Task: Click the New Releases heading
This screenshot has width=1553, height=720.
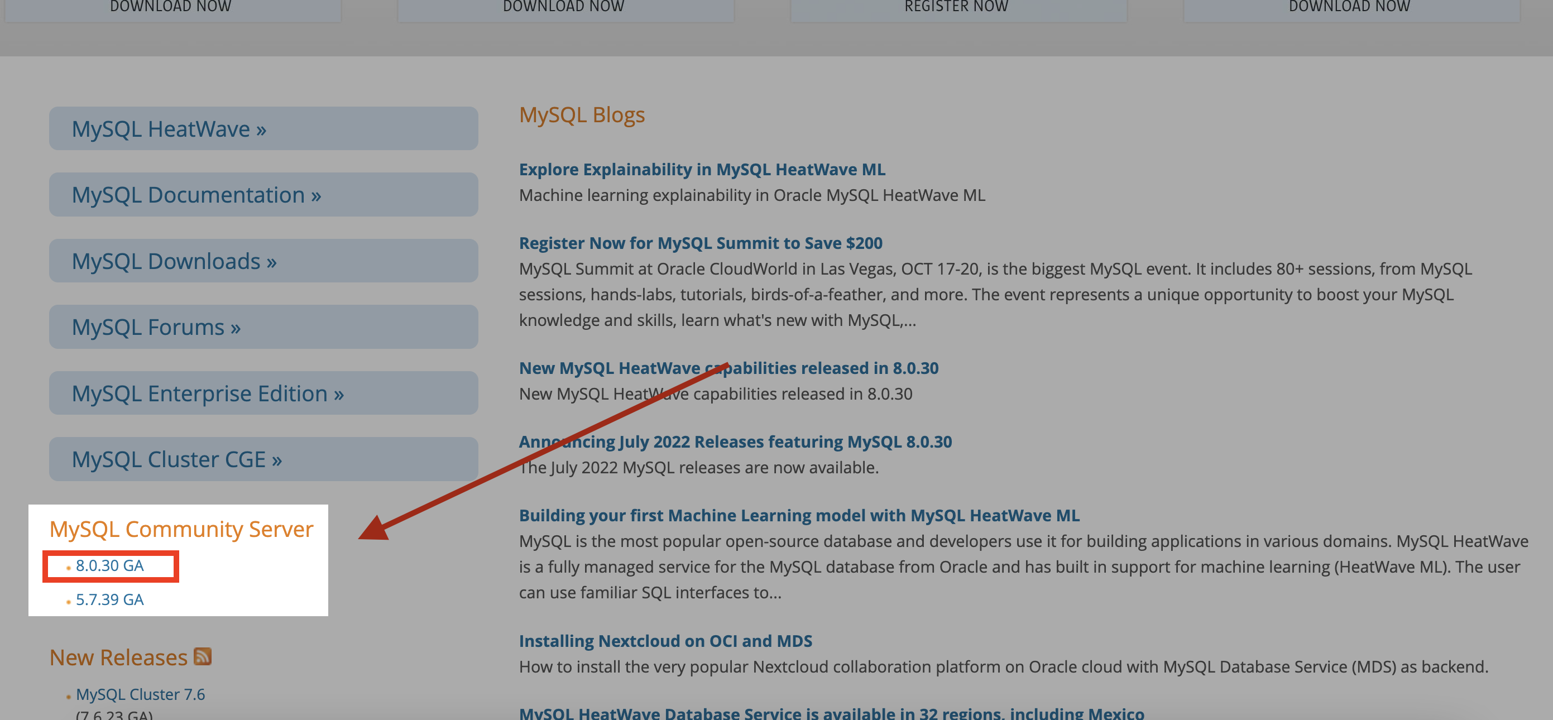Action: point(119,657)
